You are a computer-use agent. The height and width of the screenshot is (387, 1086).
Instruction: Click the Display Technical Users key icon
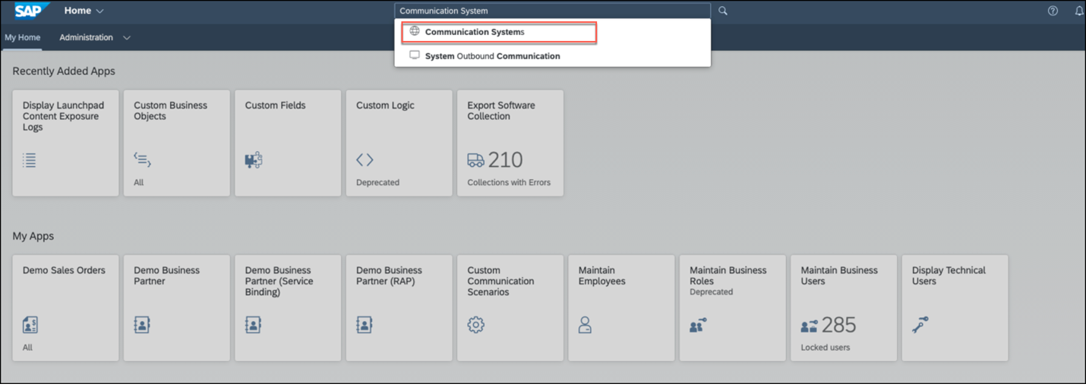coord(920,325)
